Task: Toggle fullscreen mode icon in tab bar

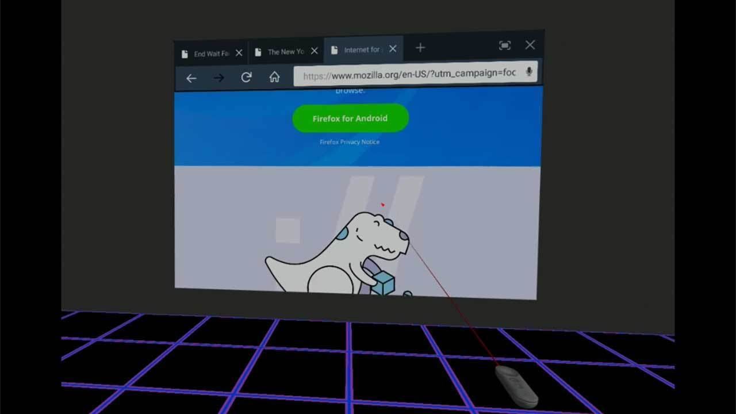Action: coord(504,45)
